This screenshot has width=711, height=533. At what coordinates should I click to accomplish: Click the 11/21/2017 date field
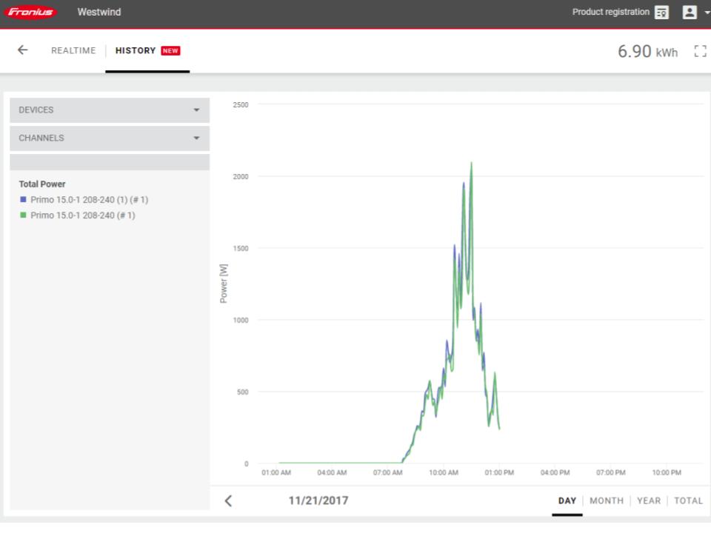[x=318, y=501]
